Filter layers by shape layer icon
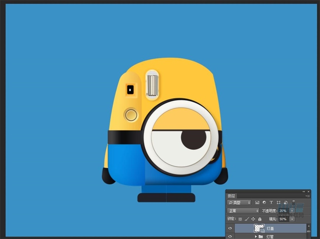The width and height of the screenshot is (320, 239). click(278, 202)
